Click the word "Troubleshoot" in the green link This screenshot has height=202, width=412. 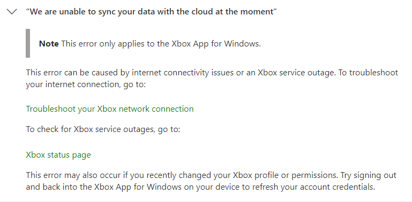click(x=51, y=108)
